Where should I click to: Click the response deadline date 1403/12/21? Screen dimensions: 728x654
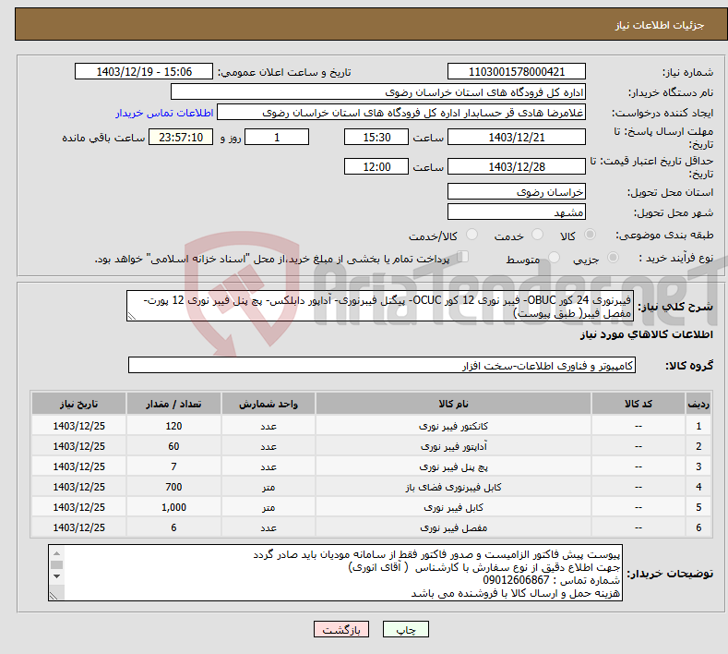pos(517,137)
